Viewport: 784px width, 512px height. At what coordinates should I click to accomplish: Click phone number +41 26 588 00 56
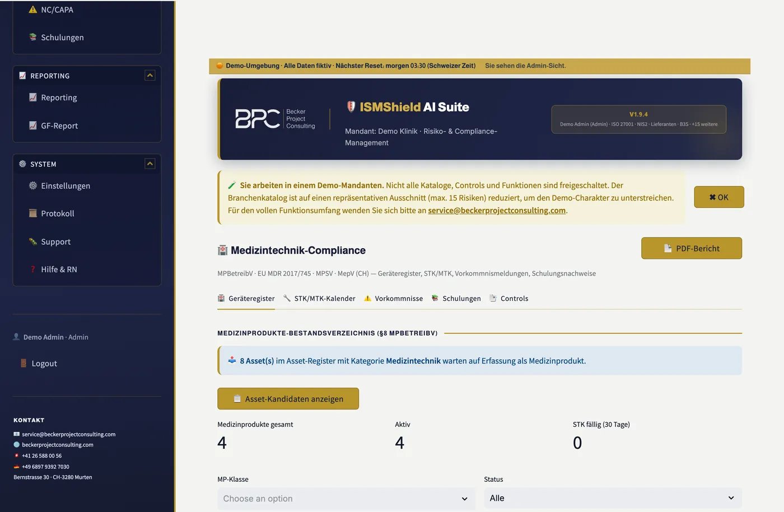pos(42,455)
